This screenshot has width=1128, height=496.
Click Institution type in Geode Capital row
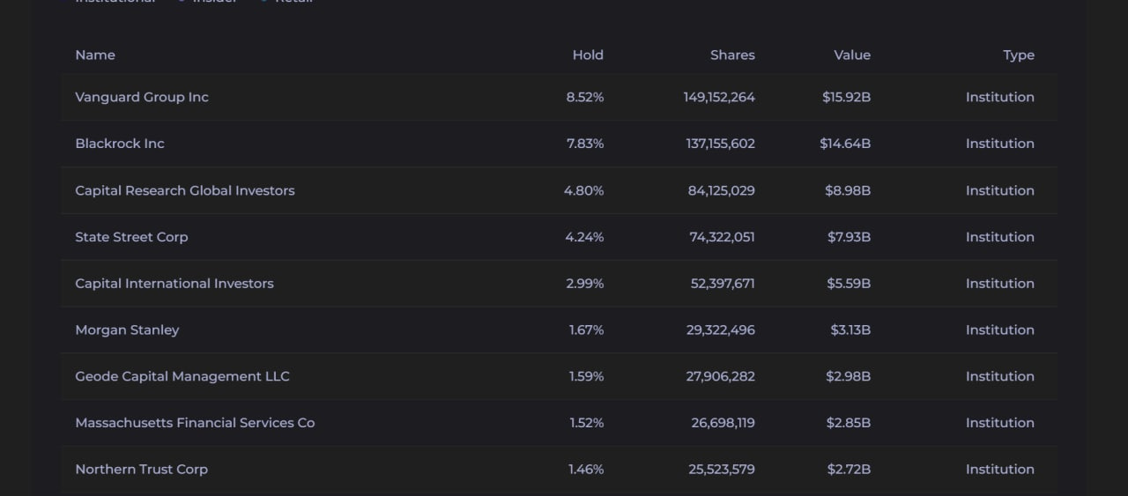[x=1000, y=376]
